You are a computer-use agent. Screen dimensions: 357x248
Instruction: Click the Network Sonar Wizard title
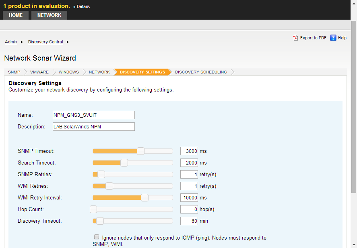click(x=40, y=58)
